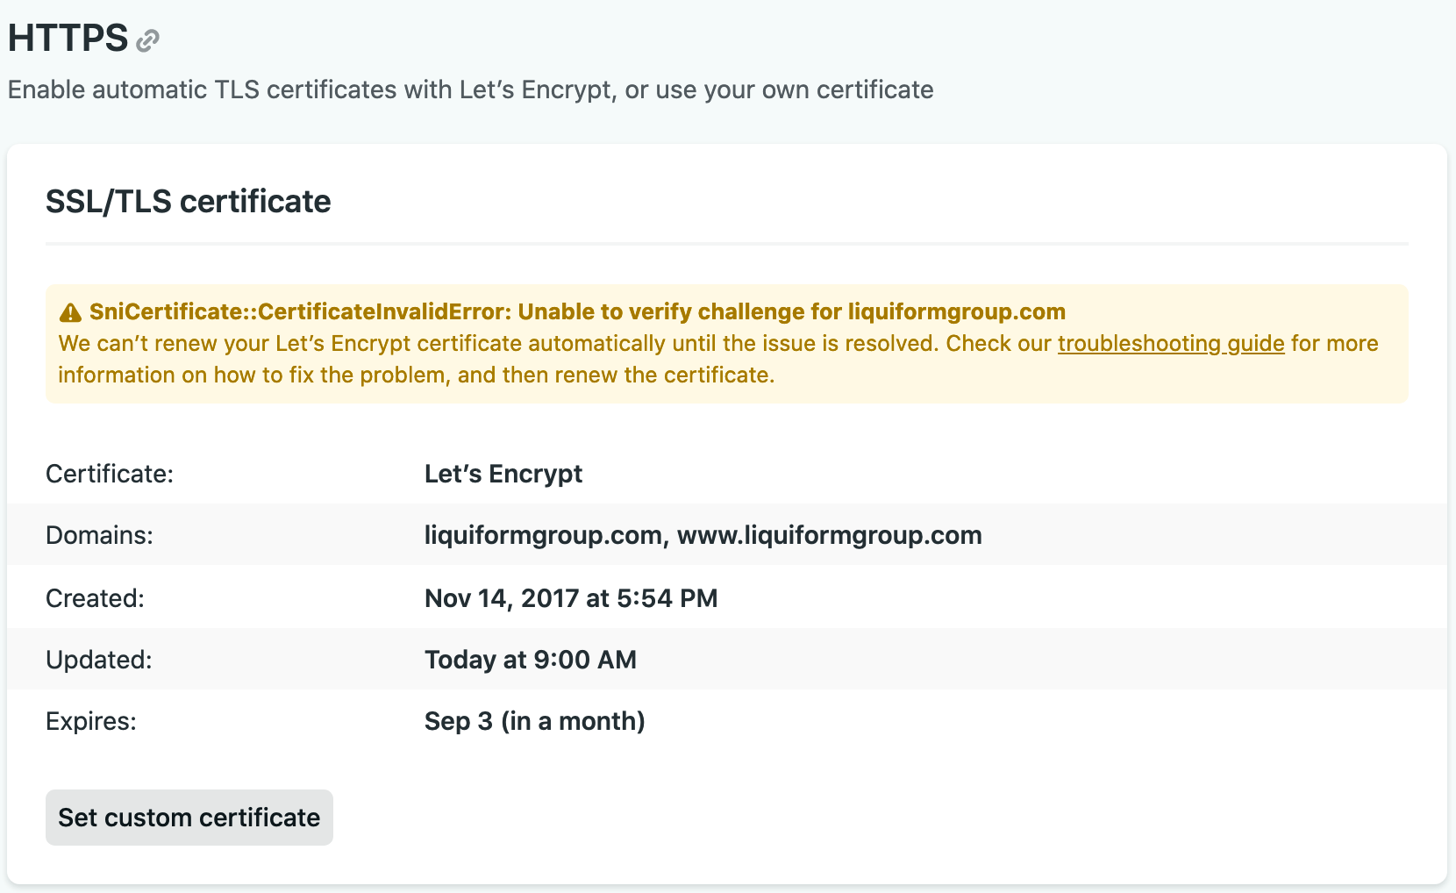
Task: Click the liquiformgroup.com domains value
Action: [x=703, y=535]
